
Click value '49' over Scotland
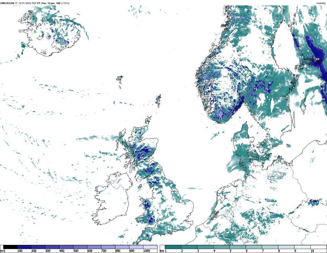(x=142, y=158)
